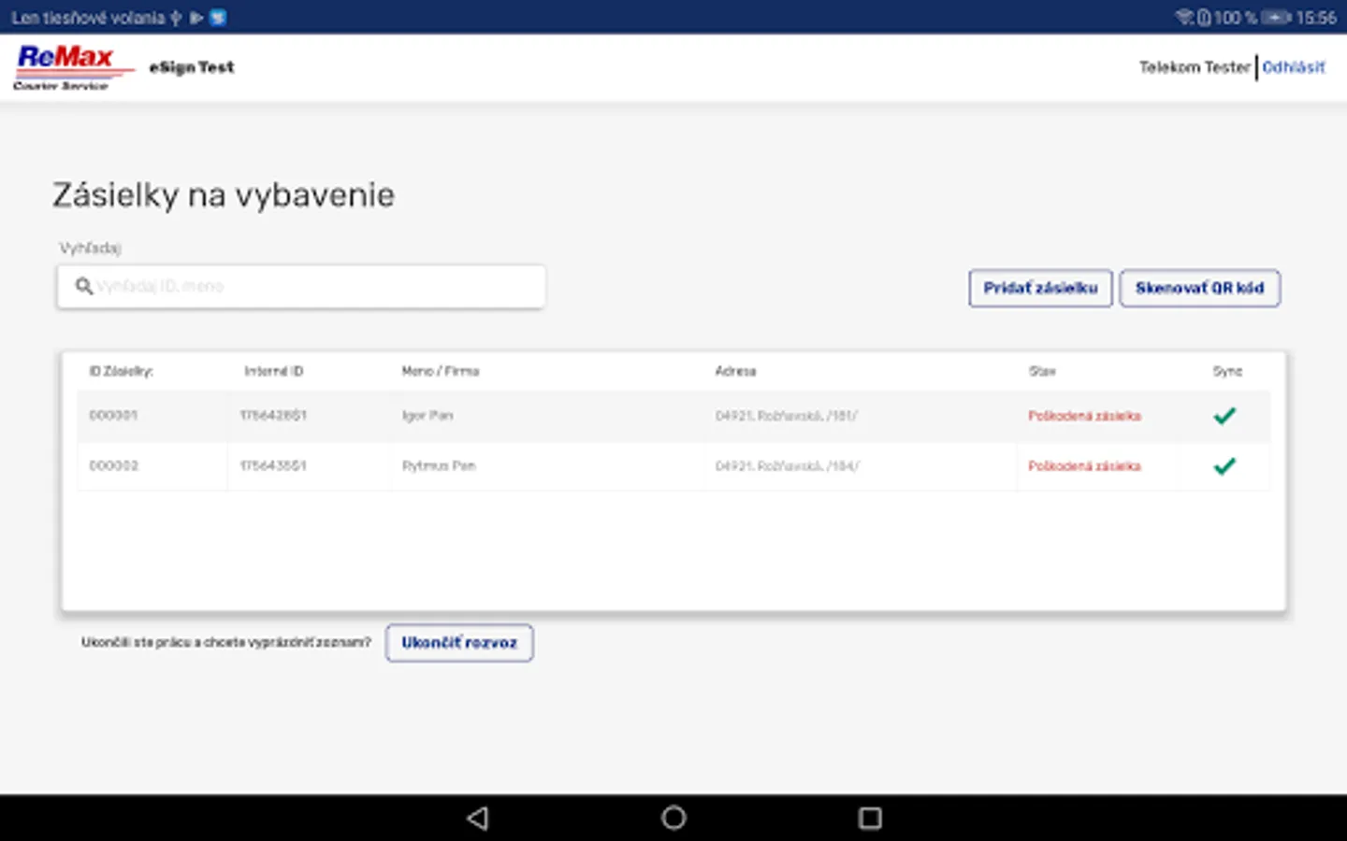The image size is (1347, 841).
Task: Click the green sync checkmark for shipment 000002
Action: coord(1224,465)
